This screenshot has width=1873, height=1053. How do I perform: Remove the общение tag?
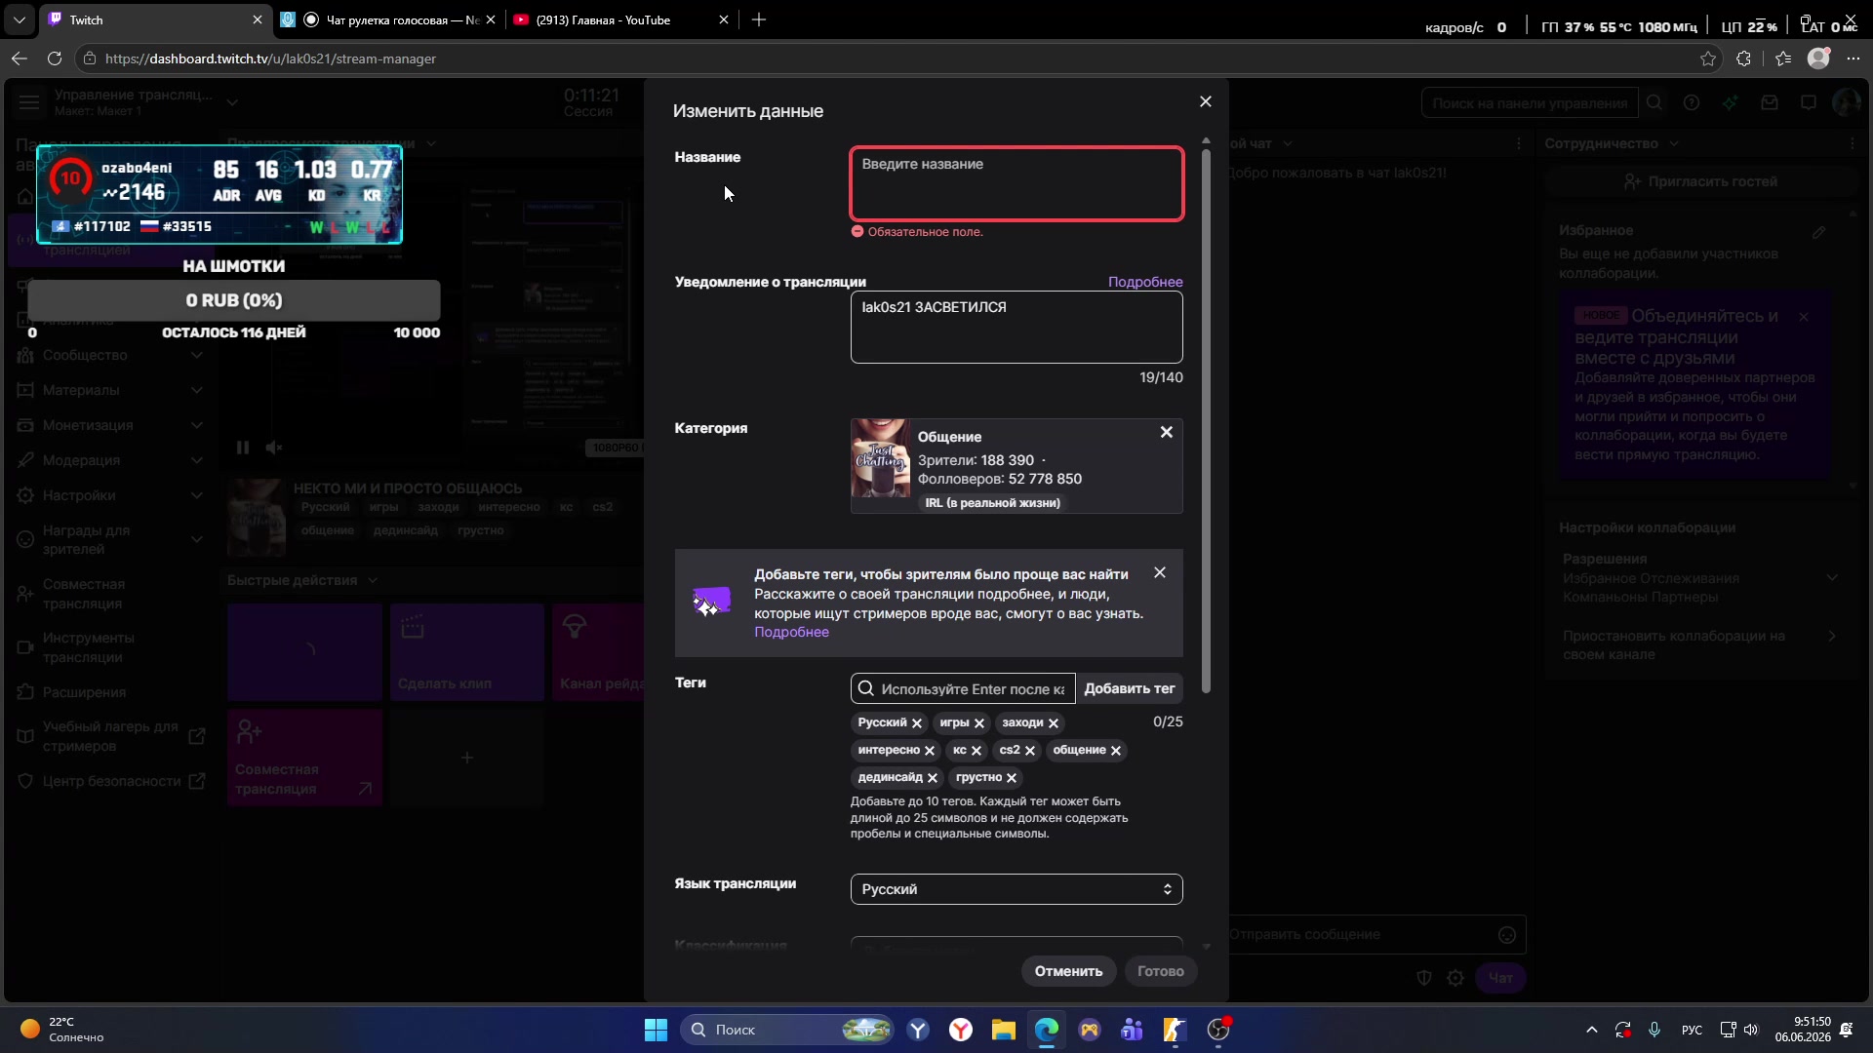(x=1116, y=750)
